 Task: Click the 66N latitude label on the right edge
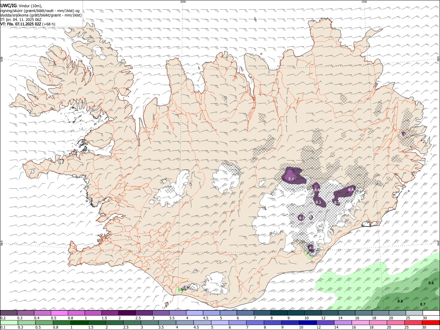point(438,59)
